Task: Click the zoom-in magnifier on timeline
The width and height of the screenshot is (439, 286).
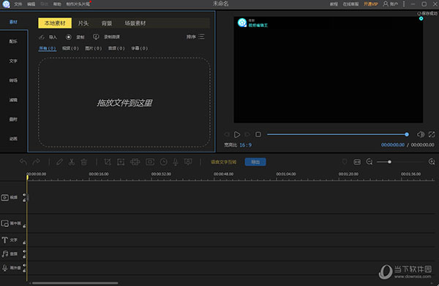Action: (432, 162)
